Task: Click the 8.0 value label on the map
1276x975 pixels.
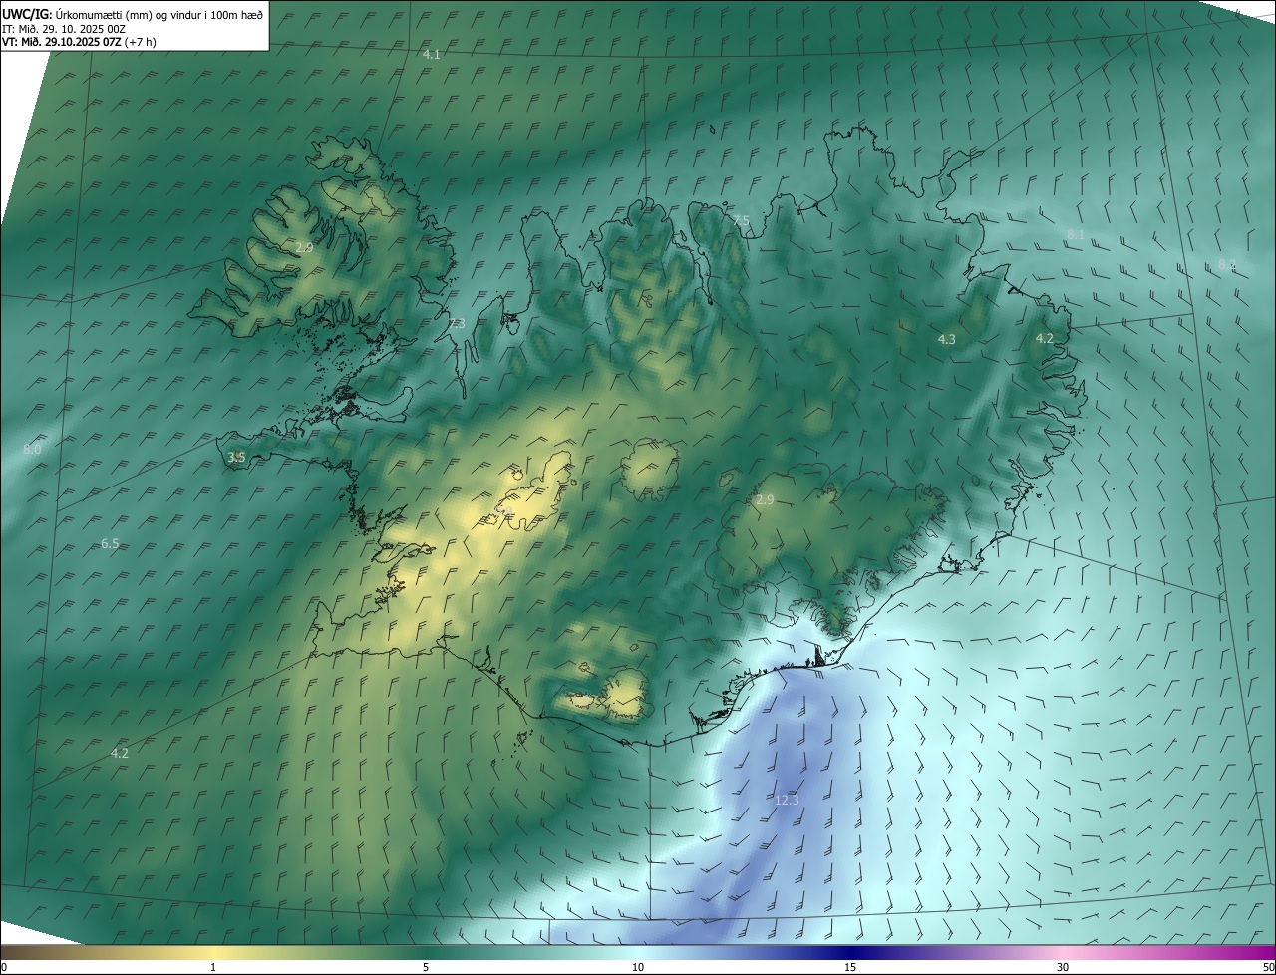Action: (x=32, y=450)
